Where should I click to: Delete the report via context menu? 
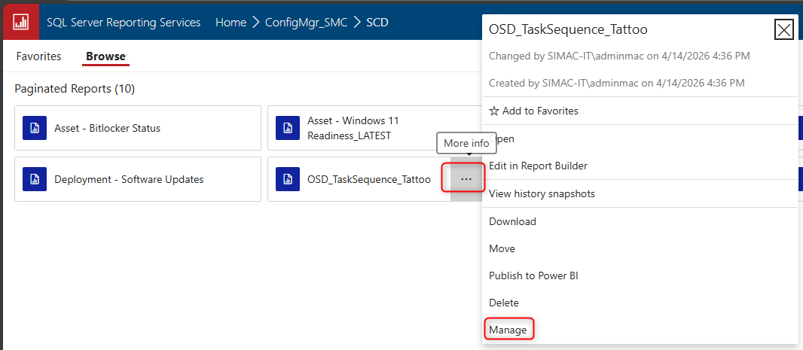[x=504, y=303]
